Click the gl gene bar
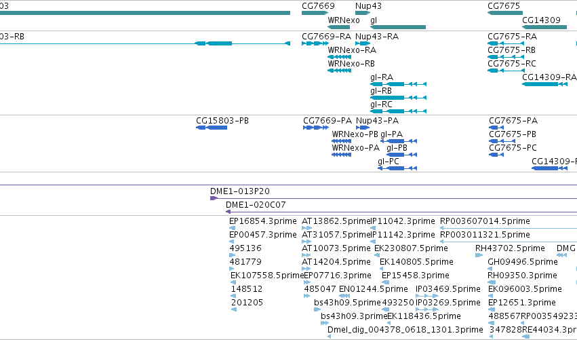 [x=398, y=27]
